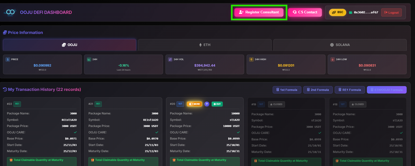Click OOJU CARE checkmark on record #20
This screenshot has height=166, width=415.
pyautogui.click(x=238, y=132)
